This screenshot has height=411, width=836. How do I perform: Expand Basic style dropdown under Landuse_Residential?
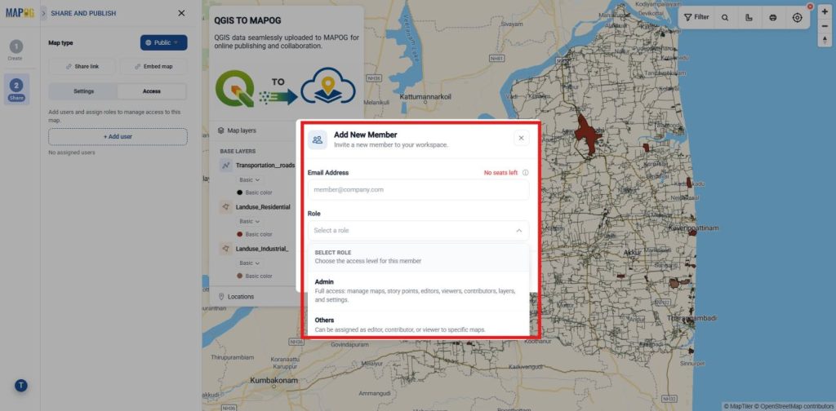point(250,222)
